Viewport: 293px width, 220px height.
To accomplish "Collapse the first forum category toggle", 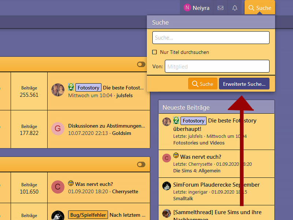I will pos(141,65).
